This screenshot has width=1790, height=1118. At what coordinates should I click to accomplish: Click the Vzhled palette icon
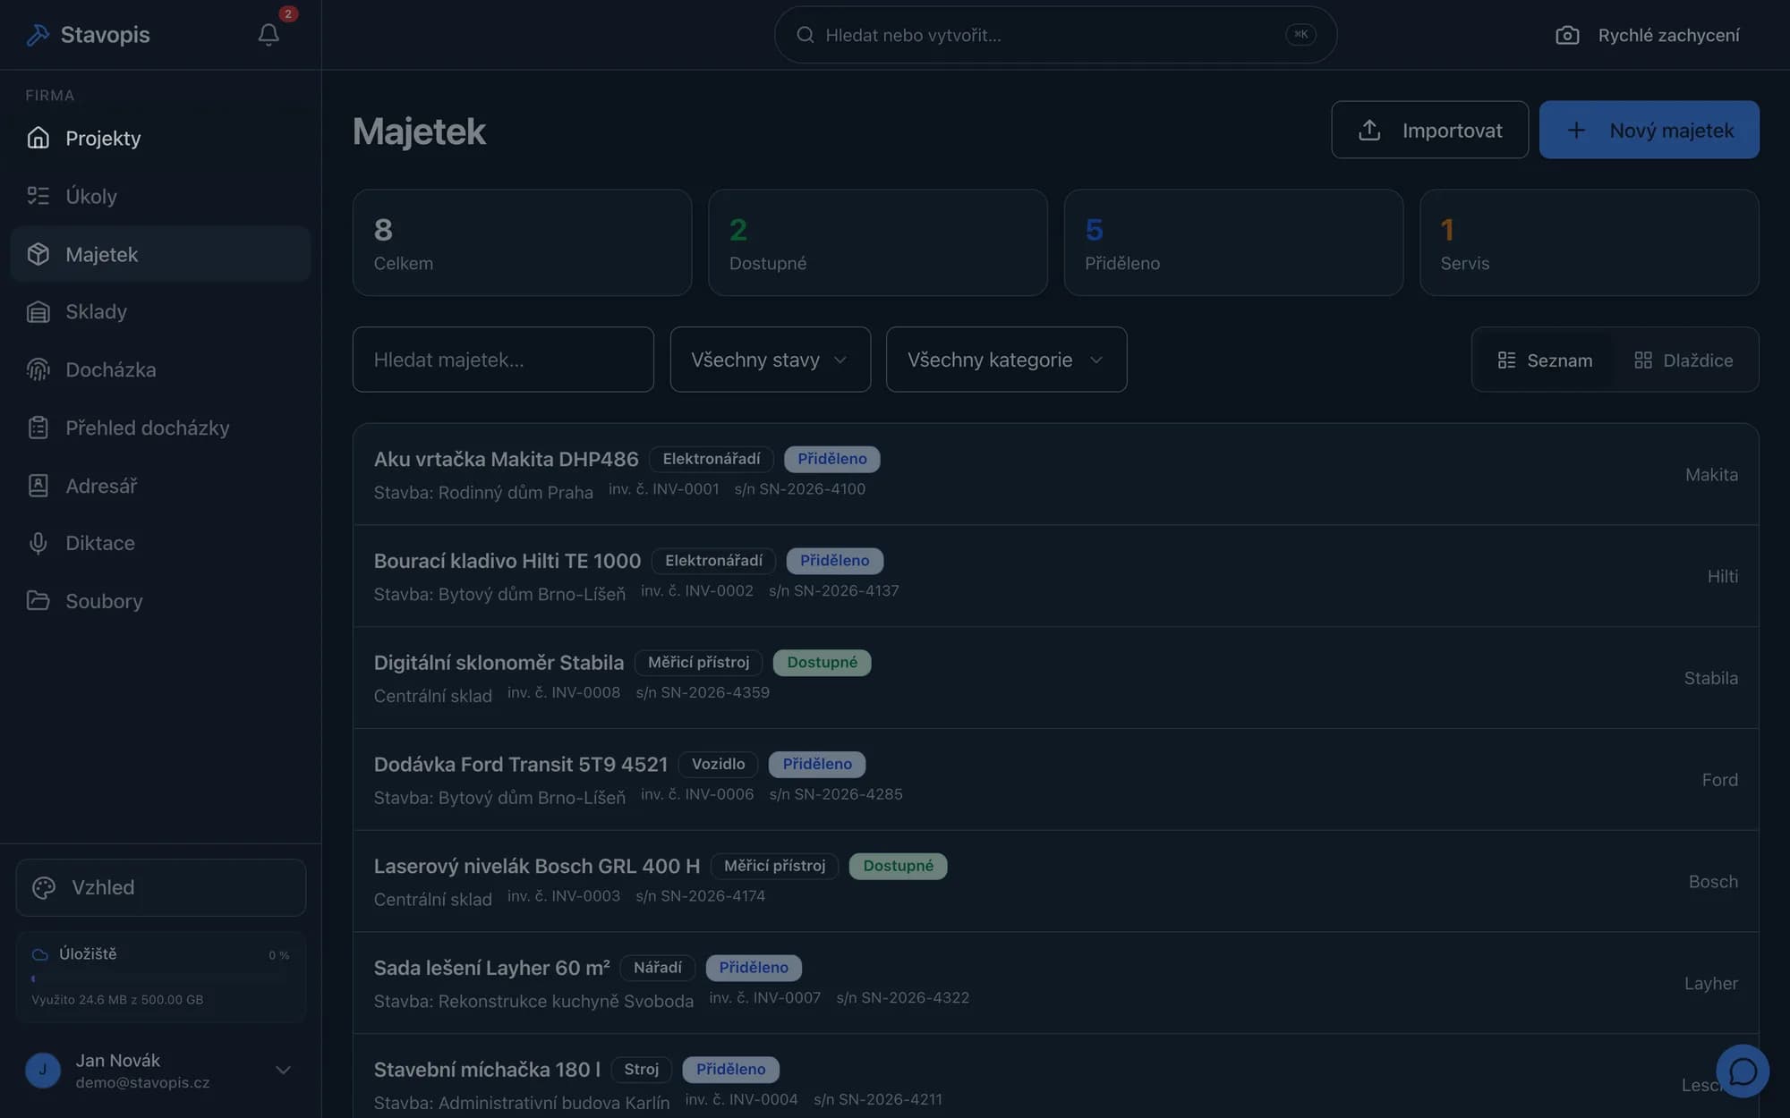[x=44, y=887]
